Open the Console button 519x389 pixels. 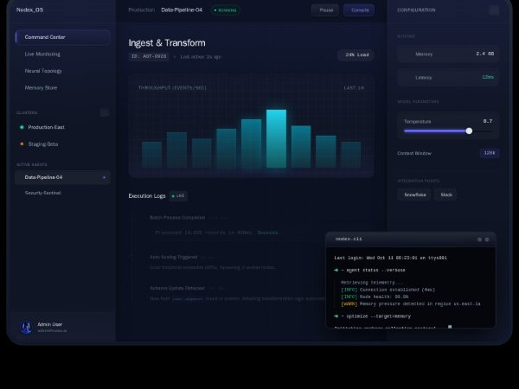(x=359, y=10)
